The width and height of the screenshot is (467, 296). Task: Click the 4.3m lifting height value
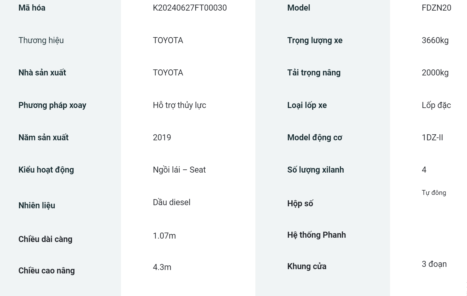pyautogui.click(x=162, y=267)
